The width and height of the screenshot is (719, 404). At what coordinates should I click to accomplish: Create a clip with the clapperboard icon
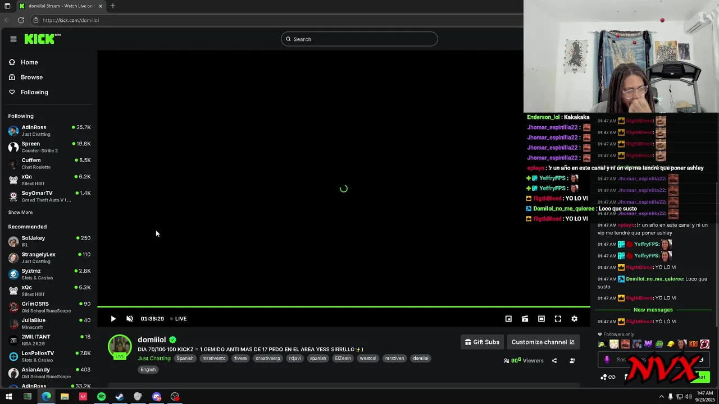point(525,319)
